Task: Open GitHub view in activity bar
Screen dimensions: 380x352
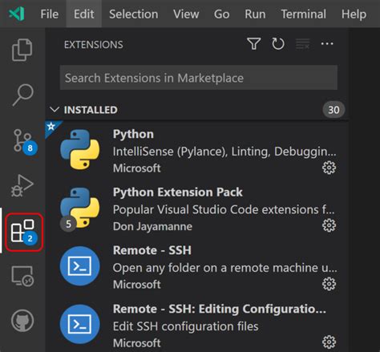Action: 22,321
